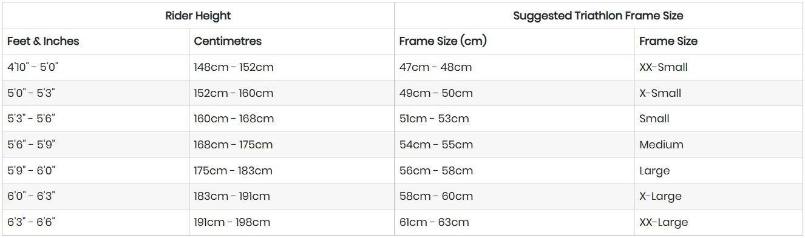Viewport: 805px width, 238px height.
Task: Click the Rider Height header cell
Action: [198, 16]
